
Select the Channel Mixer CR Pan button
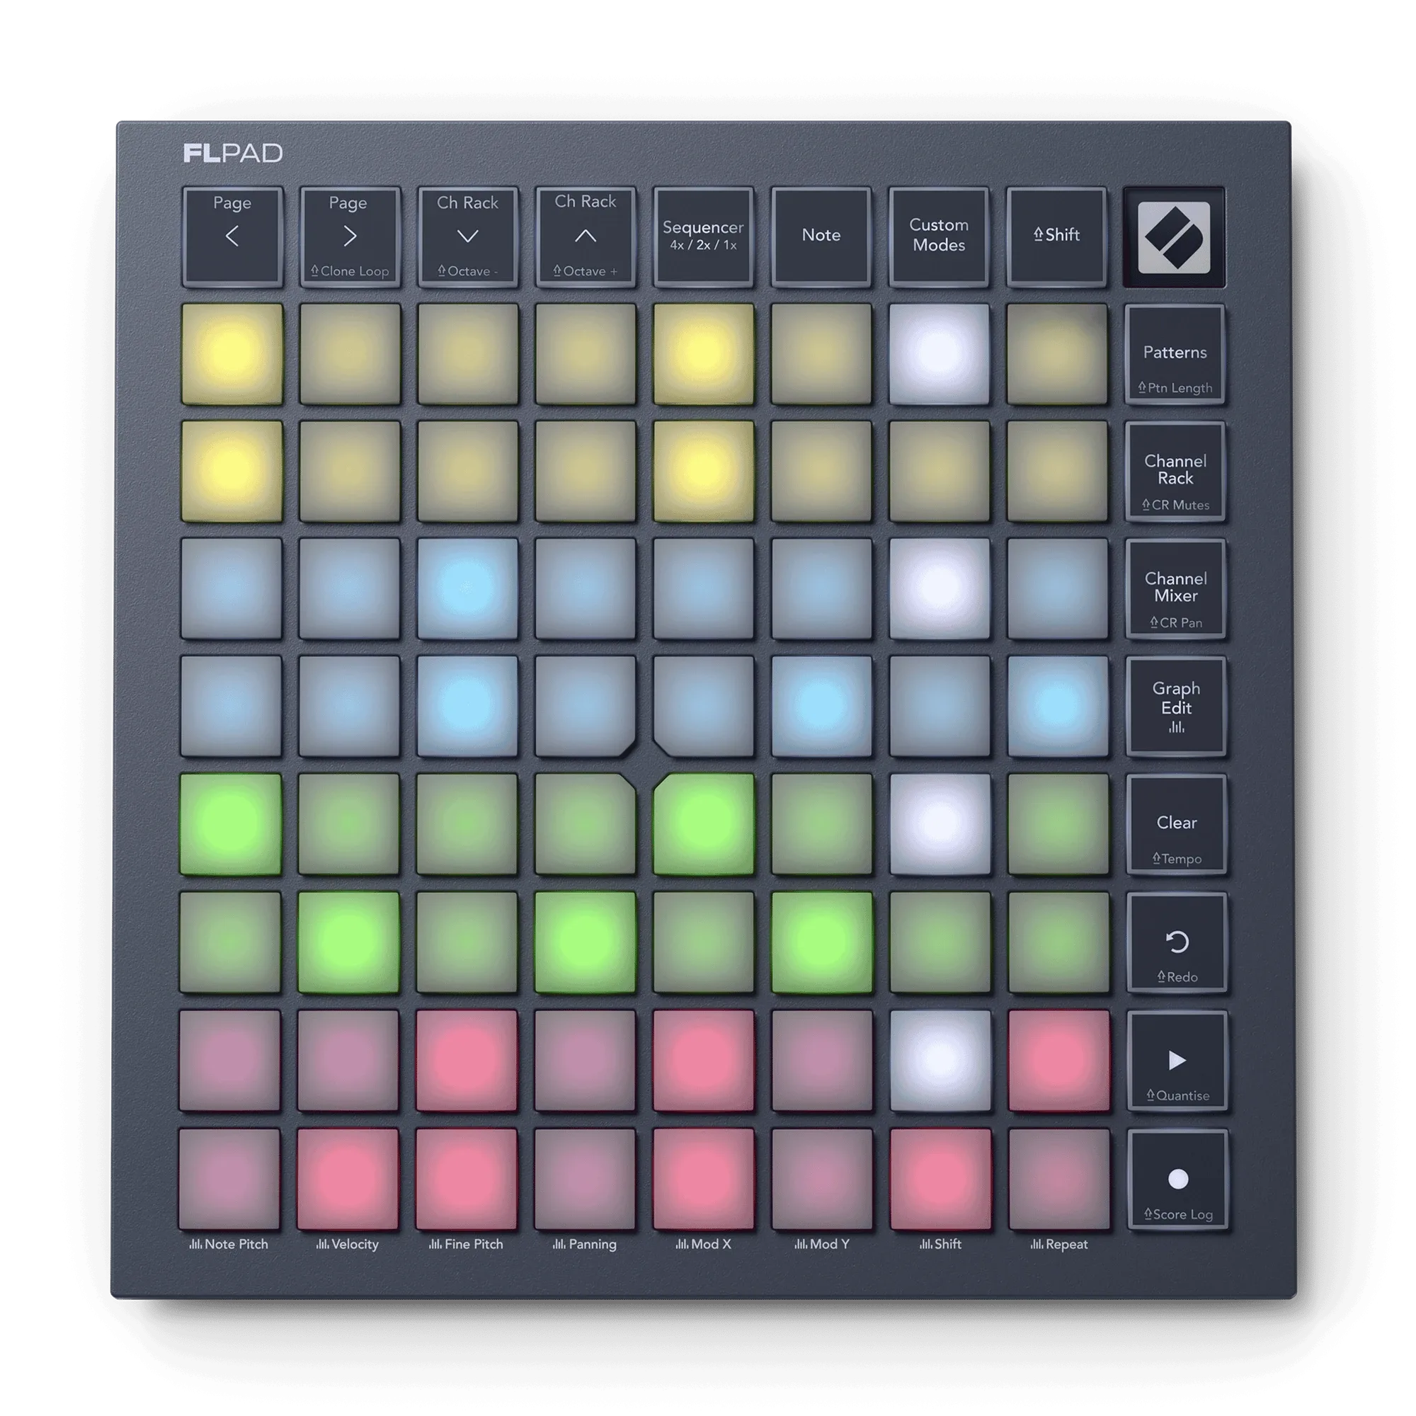1175,589
